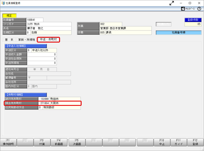Cancel with F10 中止 button
The width and height of the screenshot is (204, 151).
point(162,142)
